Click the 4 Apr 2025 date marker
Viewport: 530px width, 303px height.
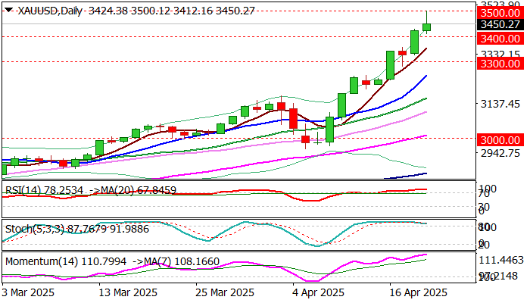coord(318,292)
